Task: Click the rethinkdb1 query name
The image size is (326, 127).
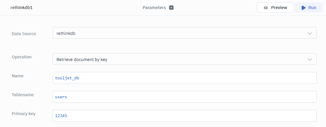Action: tap(21, 8)
